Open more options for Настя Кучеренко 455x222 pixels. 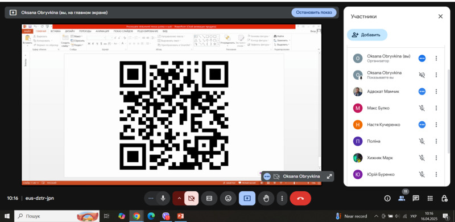click(x=436, y=125)
